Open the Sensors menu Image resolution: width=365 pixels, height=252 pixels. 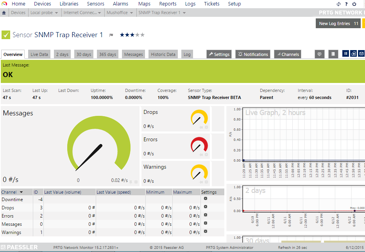[95, 4]
